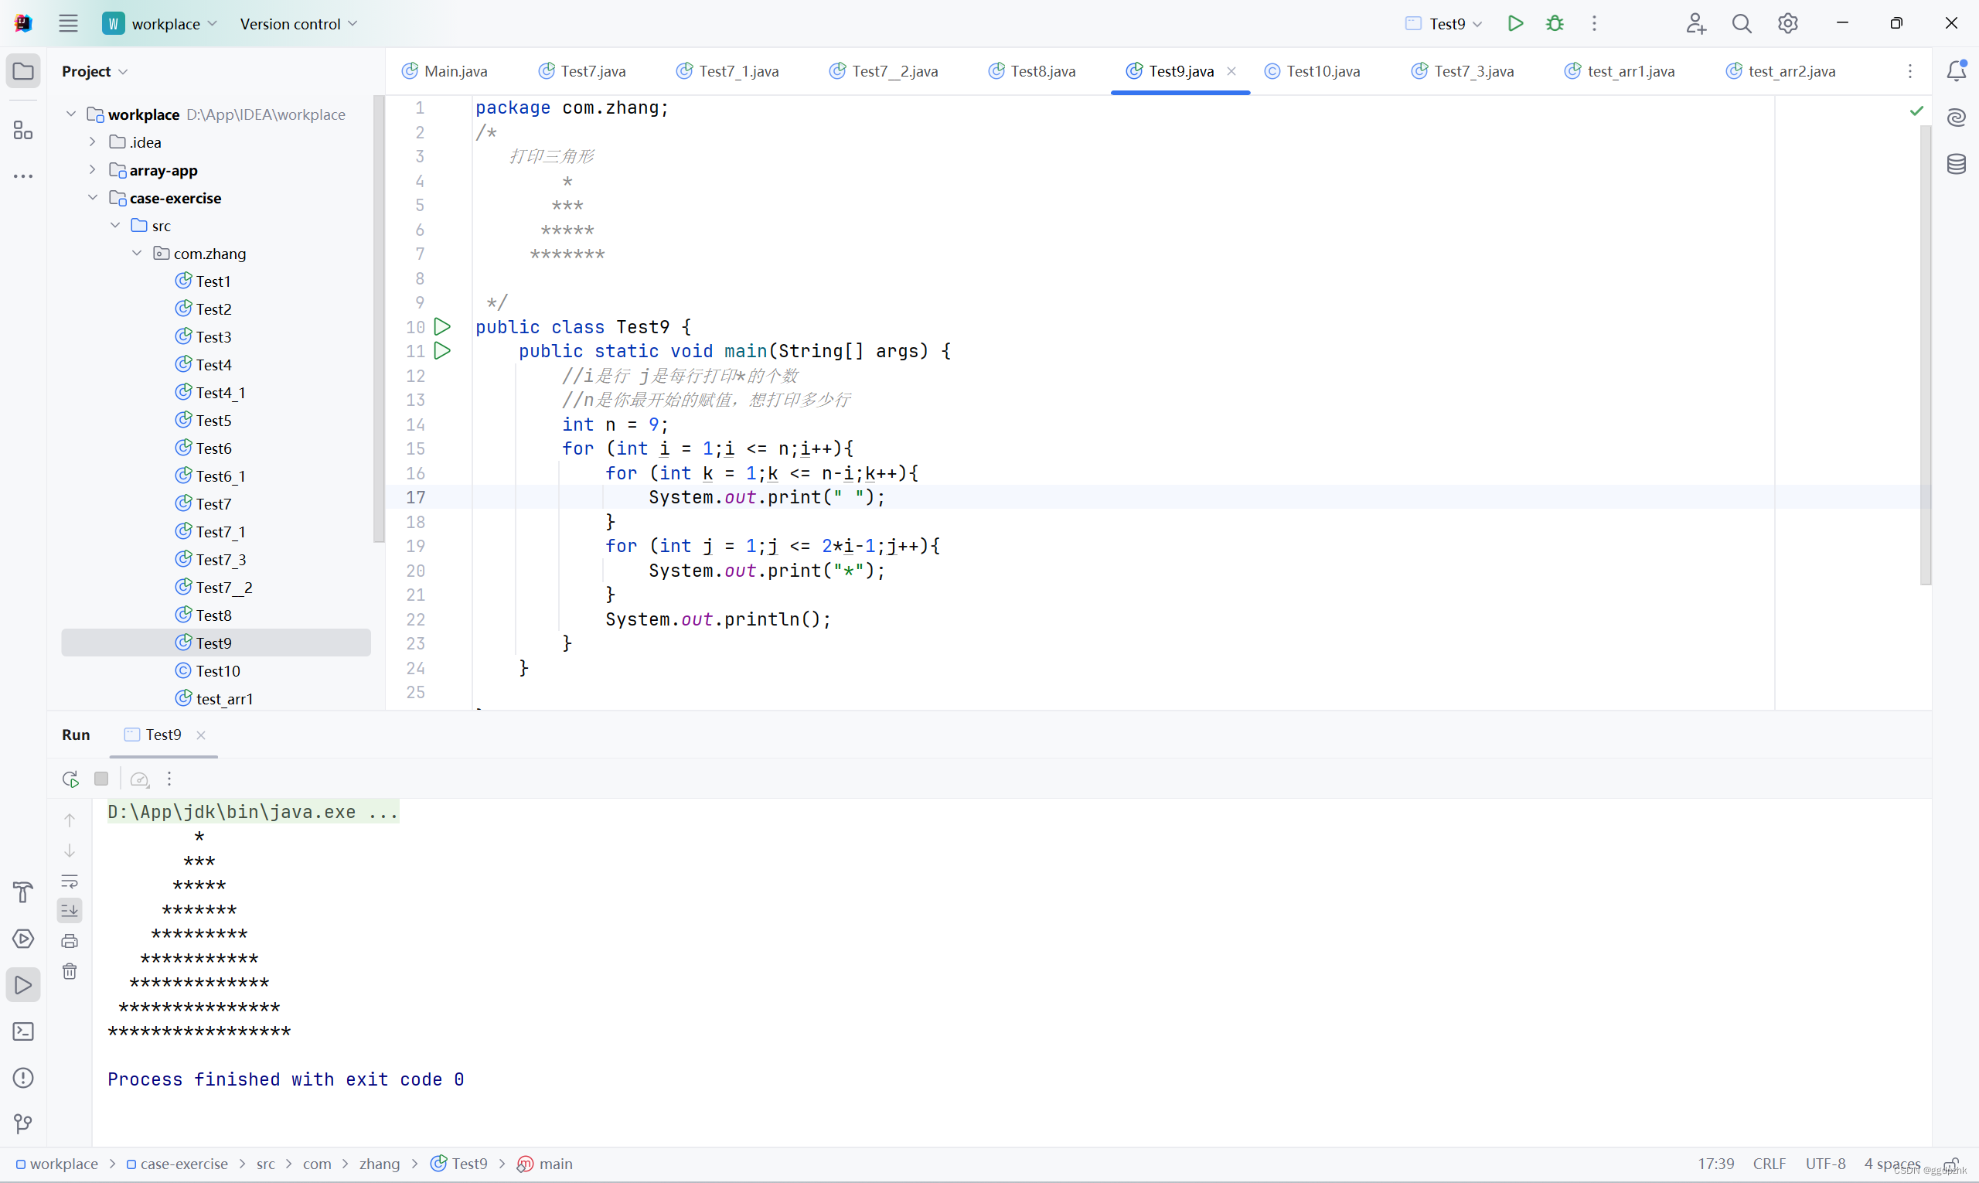The height and width of the screenshot is (1183, 1979).
Task: Switch to test_arr2.java editor tab
Action: [1780, 71]
